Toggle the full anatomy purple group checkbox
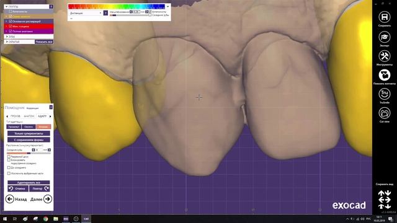This screenshot has width=397, height=223. tap(11, 32)
